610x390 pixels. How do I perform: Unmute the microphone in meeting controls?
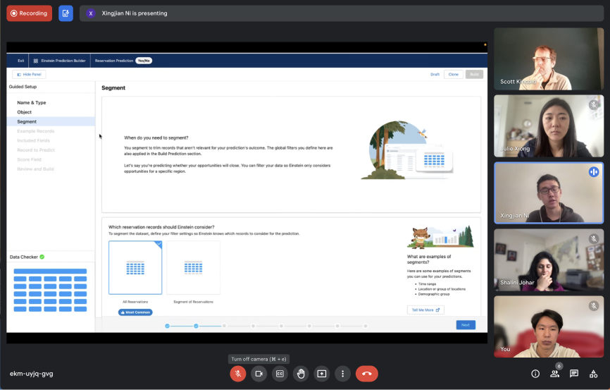(237, 374)
